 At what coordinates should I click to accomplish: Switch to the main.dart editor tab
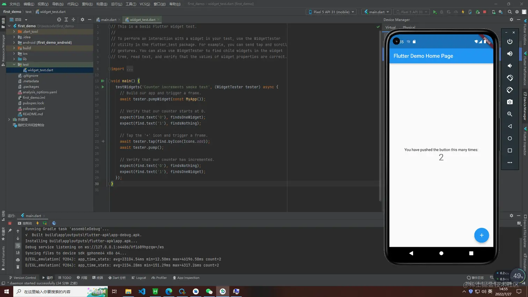pos(109,20)
